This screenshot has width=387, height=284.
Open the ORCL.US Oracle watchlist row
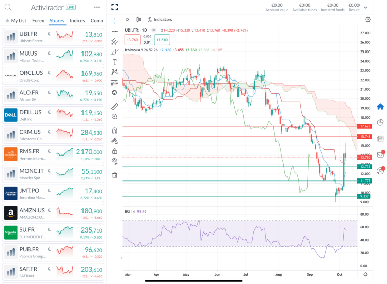pyautogui.click(x=53, y=76)
